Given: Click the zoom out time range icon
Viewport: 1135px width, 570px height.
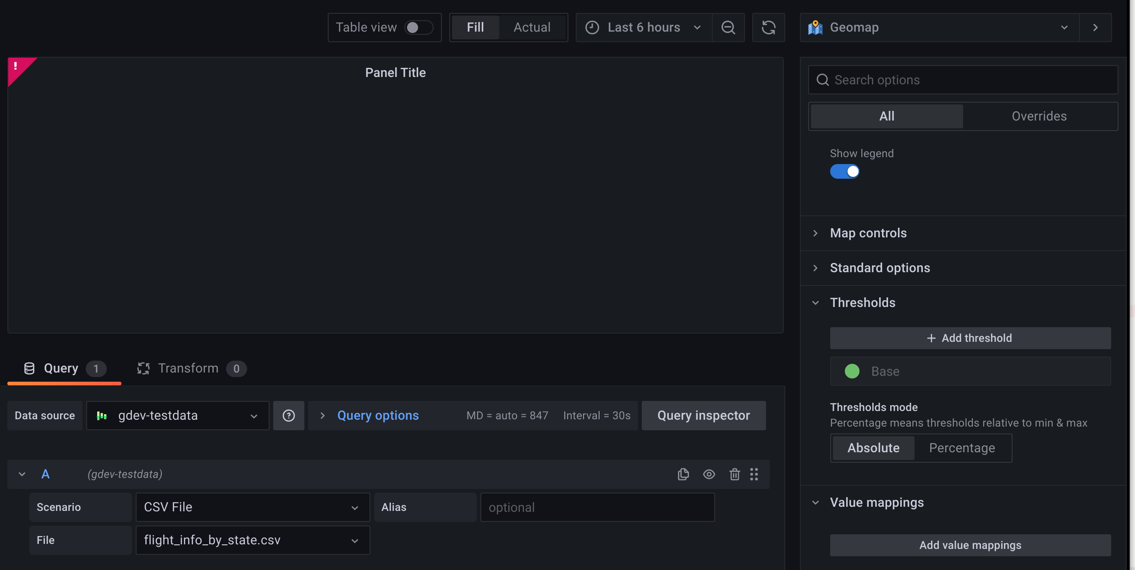Looking at the screenshot, I should [728, 27].
